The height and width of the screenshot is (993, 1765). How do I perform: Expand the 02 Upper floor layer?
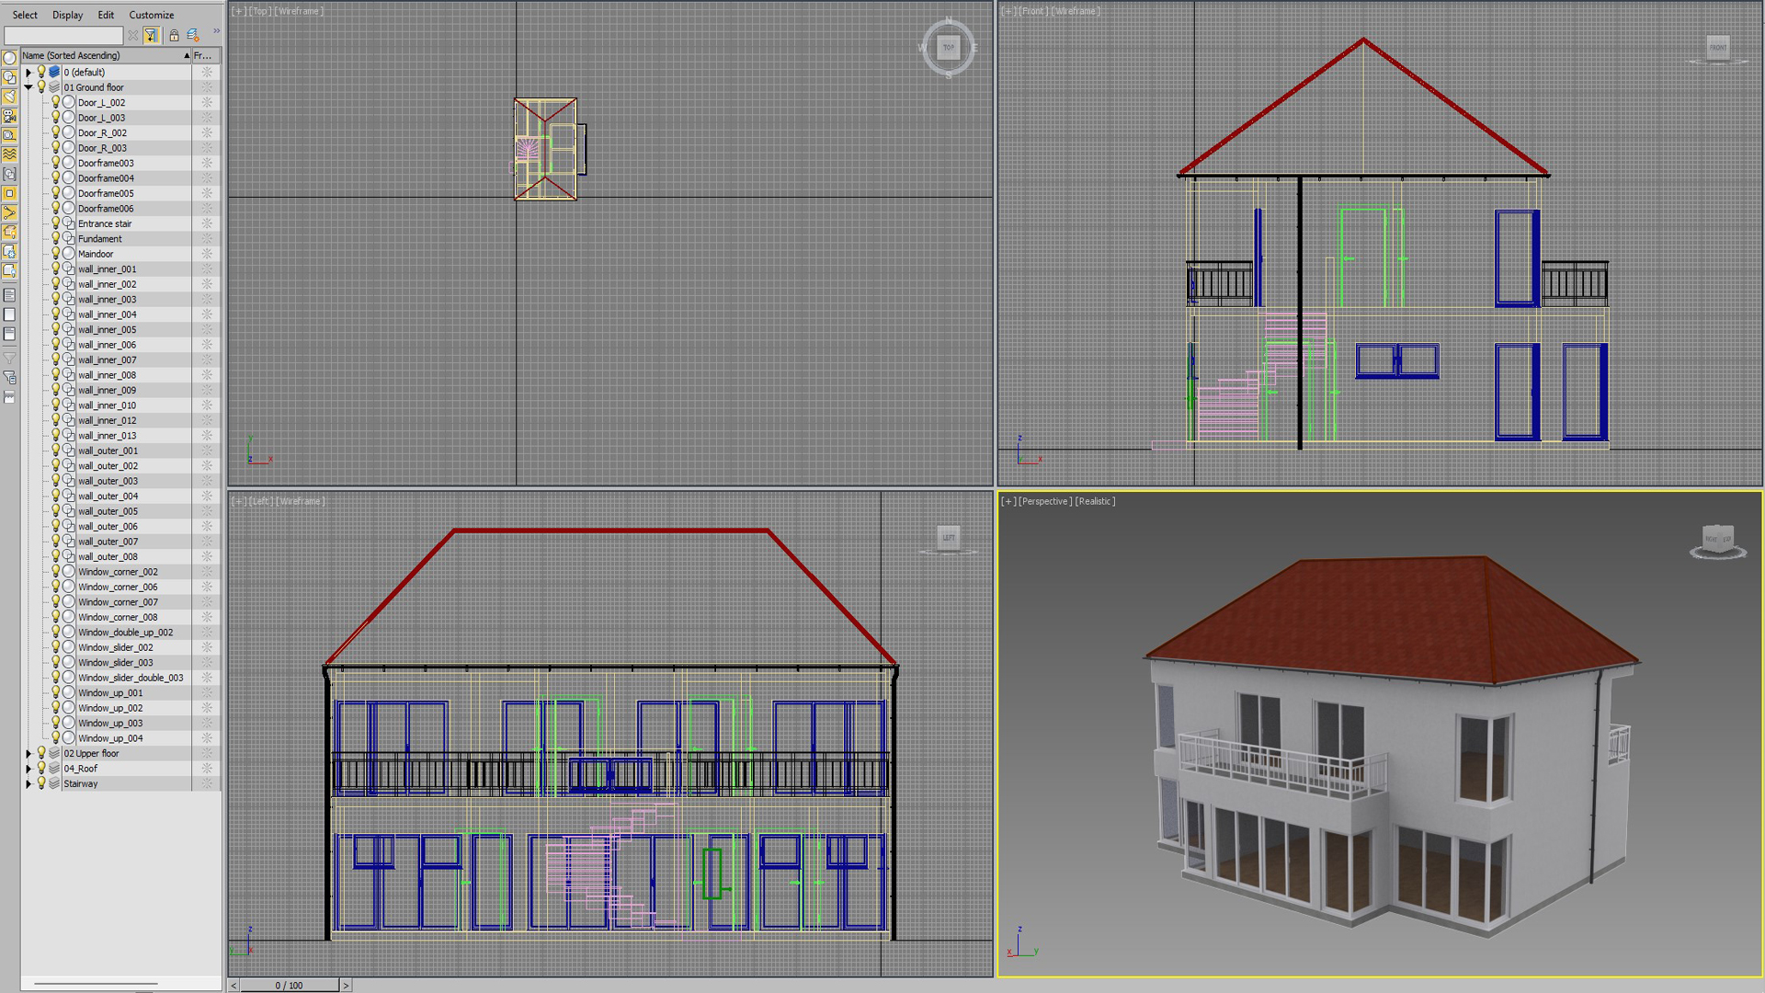(28, 753)
